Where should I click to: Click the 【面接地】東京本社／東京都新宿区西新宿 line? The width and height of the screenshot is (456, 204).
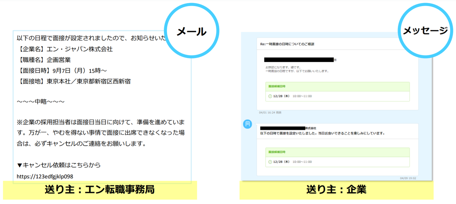click(x=74, y=81)
